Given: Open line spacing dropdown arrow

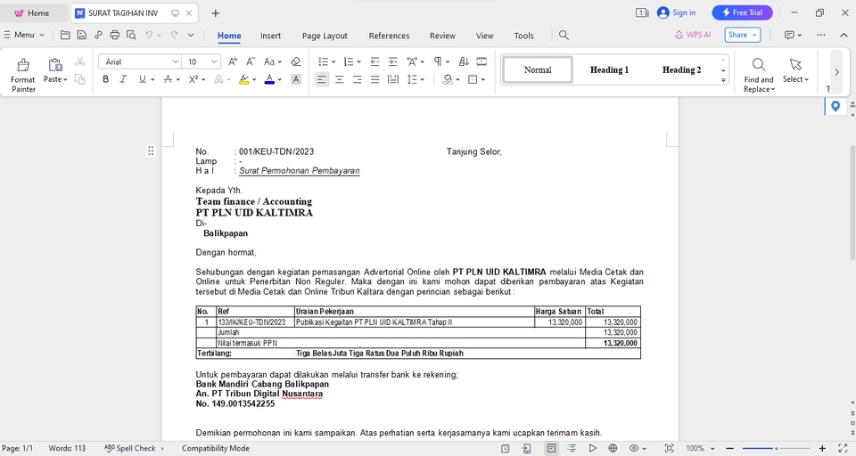Looking at the screenshot, I should tap(423, 79).
